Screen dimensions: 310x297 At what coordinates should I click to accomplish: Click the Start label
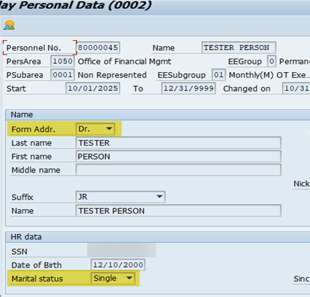click(x=16, y=89)
